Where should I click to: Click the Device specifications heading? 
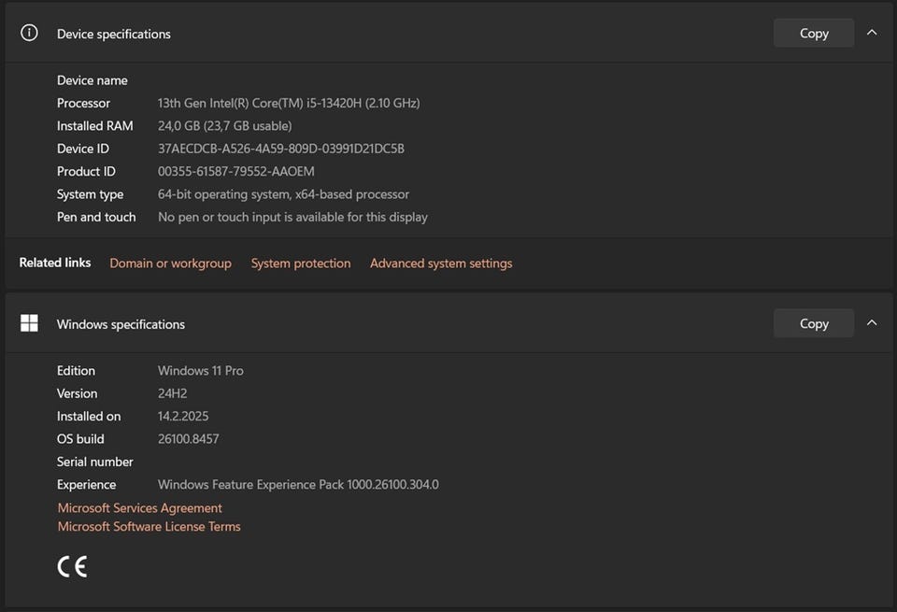pos(114,35)
